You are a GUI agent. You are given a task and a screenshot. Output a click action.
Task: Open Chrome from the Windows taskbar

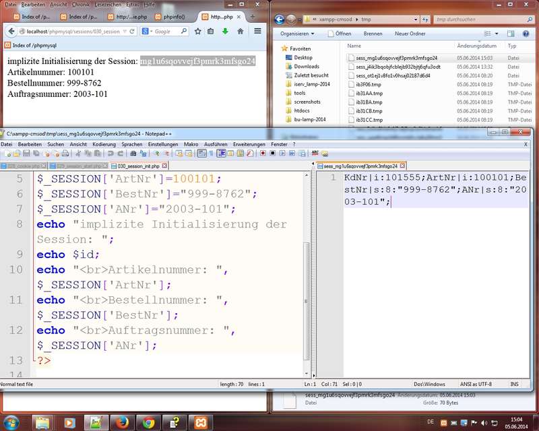point(149,422)
